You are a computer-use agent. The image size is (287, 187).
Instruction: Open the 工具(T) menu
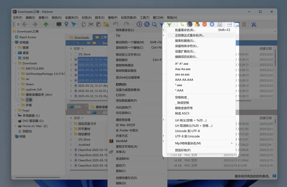(145, 17)
